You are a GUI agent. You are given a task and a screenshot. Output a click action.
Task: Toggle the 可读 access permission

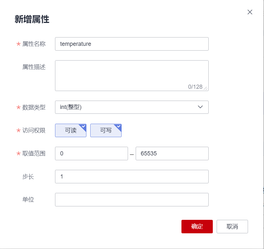pos(70,130)
